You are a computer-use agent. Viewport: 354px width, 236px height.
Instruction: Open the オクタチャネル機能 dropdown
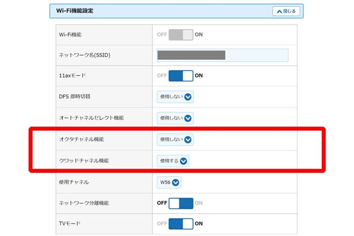[x=175, y=140]
